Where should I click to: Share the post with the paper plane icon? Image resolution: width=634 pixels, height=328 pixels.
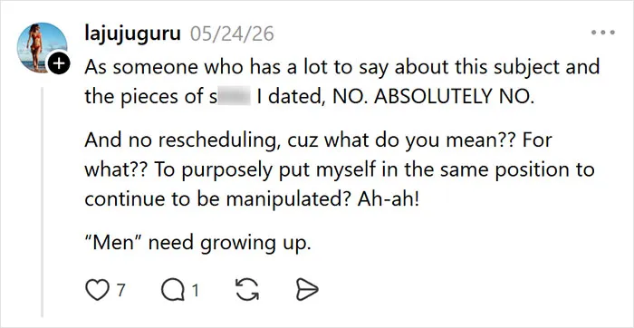coord(307,290)
